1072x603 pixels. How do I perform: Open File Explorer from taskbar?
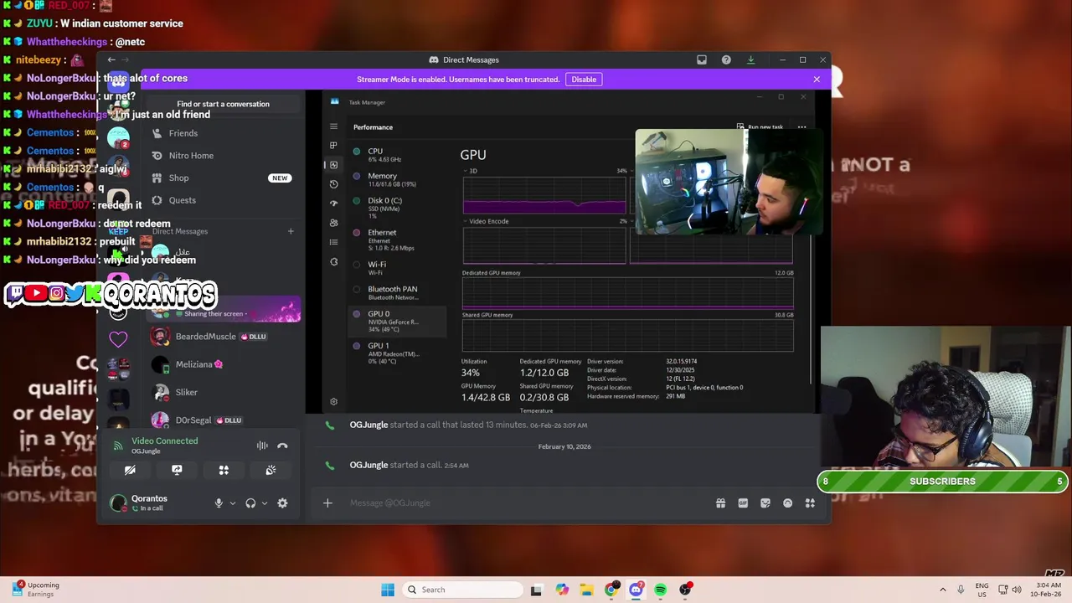point(586,590)
